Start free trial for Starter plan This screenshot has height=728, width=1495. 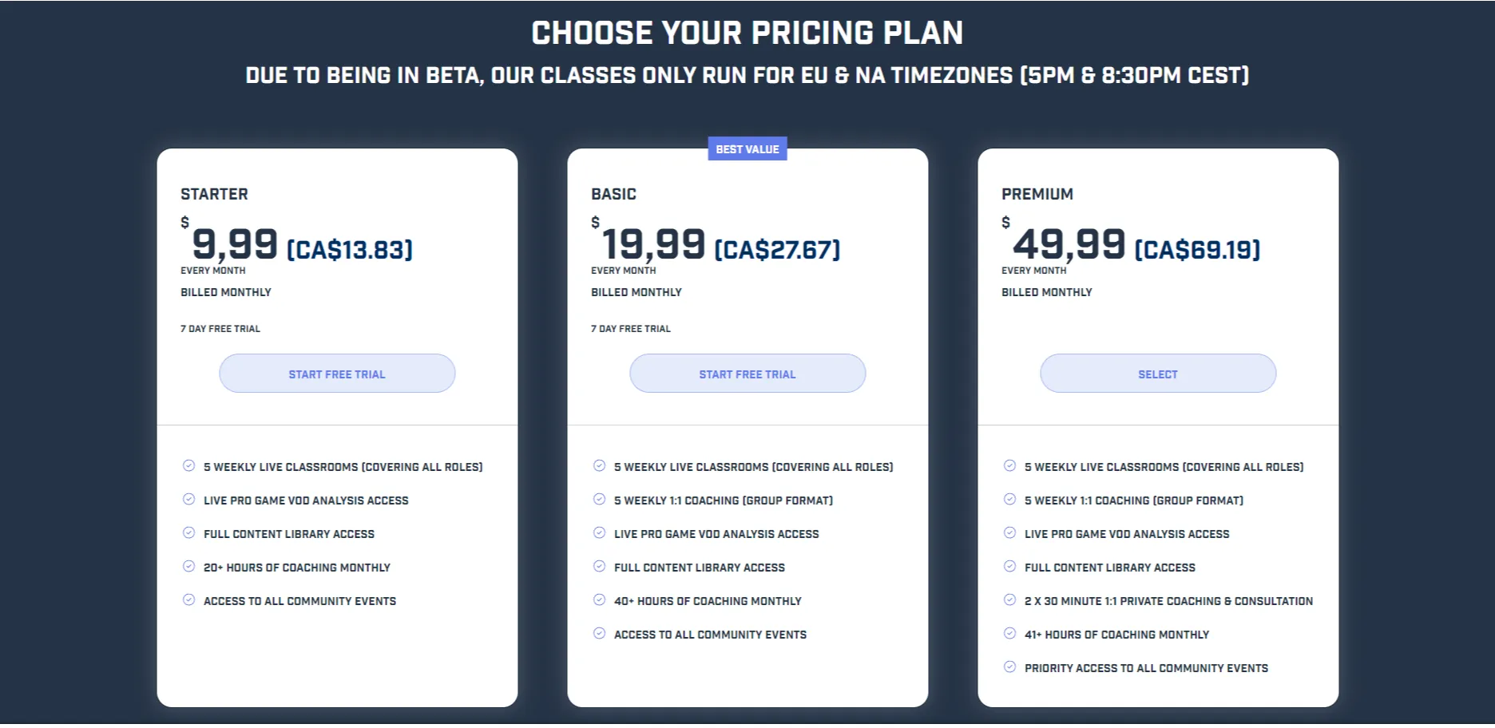(337, 374)
